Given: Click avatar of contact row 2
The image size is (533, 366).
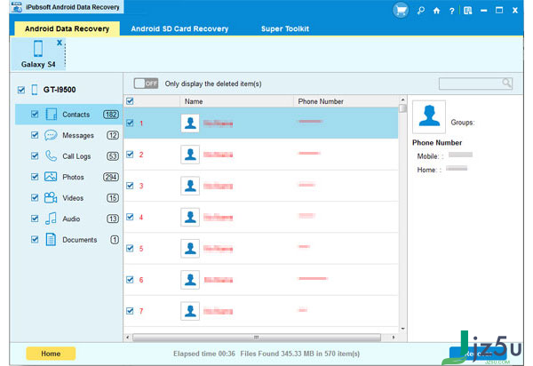Looking at the screenshot, I should [x=190, y=155].
